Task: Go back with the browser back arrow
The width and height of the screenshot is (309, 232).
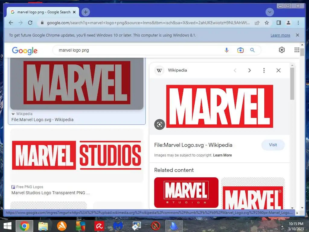Action: 11,23
